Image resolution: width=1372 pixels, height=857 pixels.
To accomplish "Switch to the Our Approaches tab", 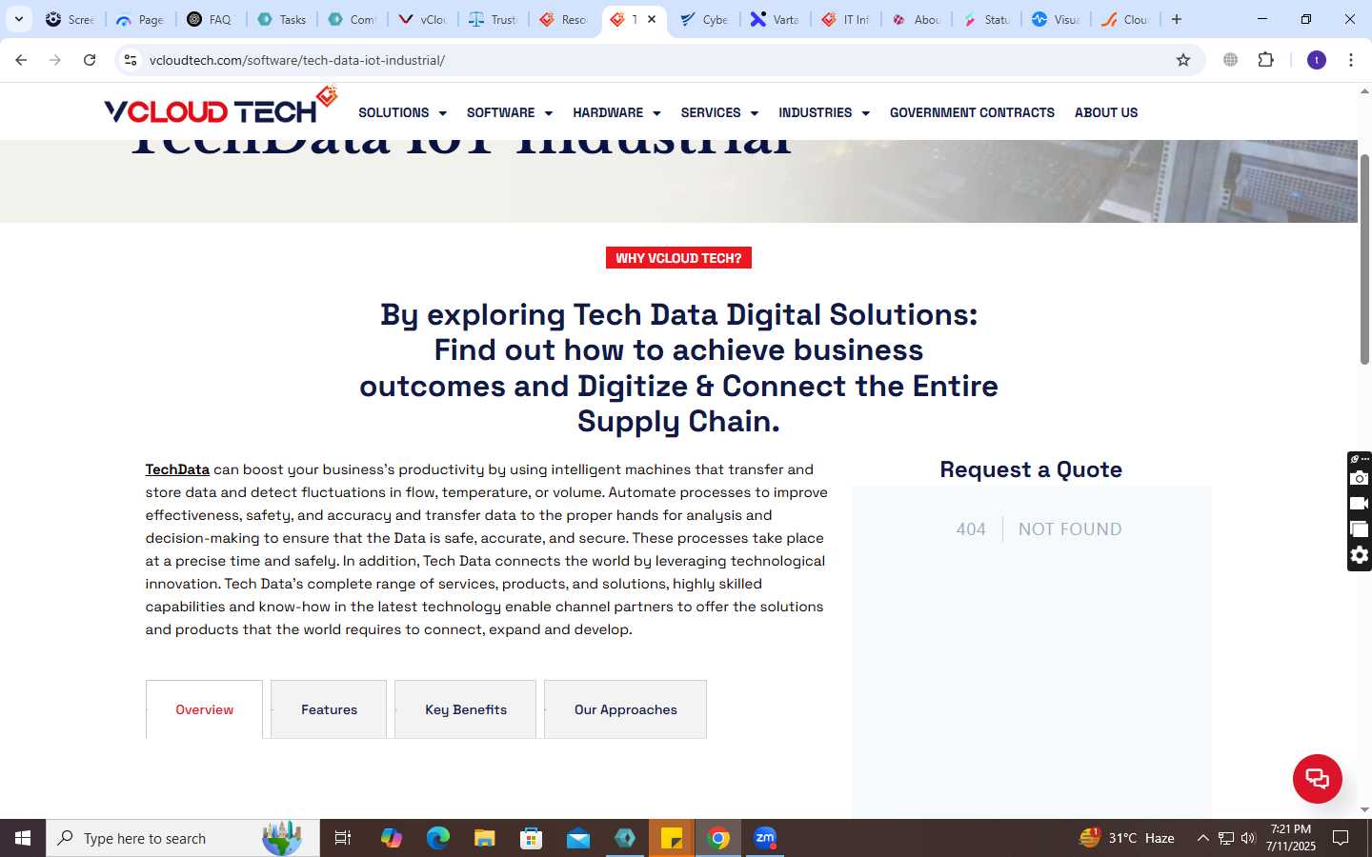I will tap(625, 709).
